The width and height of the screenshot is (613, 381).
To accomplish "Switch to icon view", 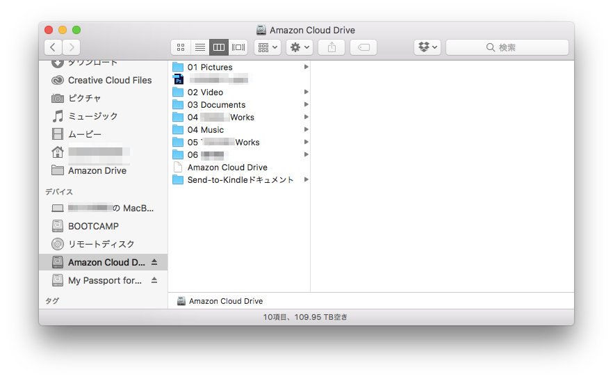I will pyautogui.click(x=181, y=47).
